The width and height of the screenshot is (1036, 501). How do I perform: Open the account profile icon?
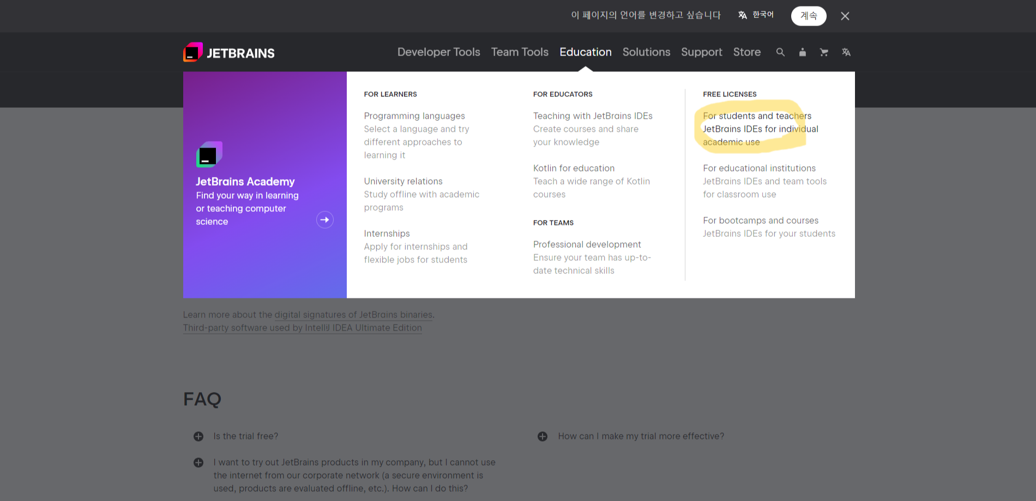802,52
